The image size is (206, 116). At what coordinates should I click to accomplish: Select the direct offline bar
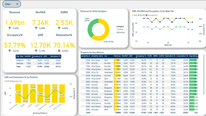[18, 93]
